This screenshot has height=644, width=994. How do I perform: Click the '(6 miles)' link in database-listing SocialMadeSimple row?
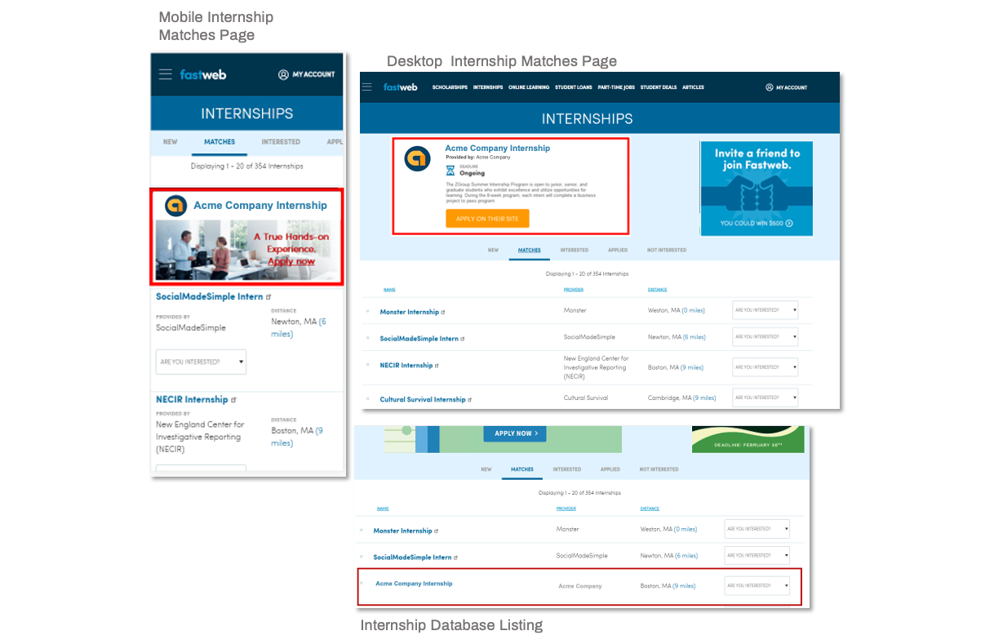point(686,556)
